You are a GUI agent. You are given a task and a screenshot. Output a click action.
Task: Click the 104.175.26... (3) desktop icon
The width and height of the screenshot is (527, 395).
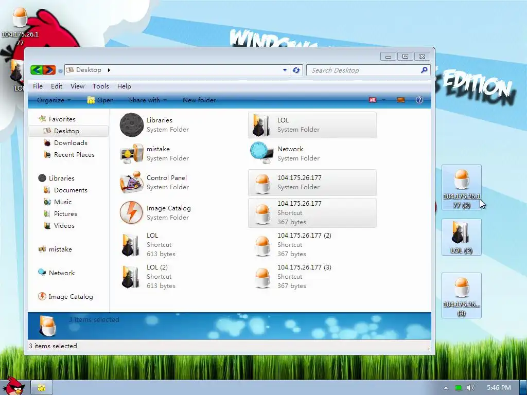(462, 296)
